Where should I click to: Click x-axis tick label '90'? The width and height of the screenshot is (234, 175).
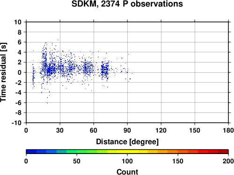click(x=127, y=130)
